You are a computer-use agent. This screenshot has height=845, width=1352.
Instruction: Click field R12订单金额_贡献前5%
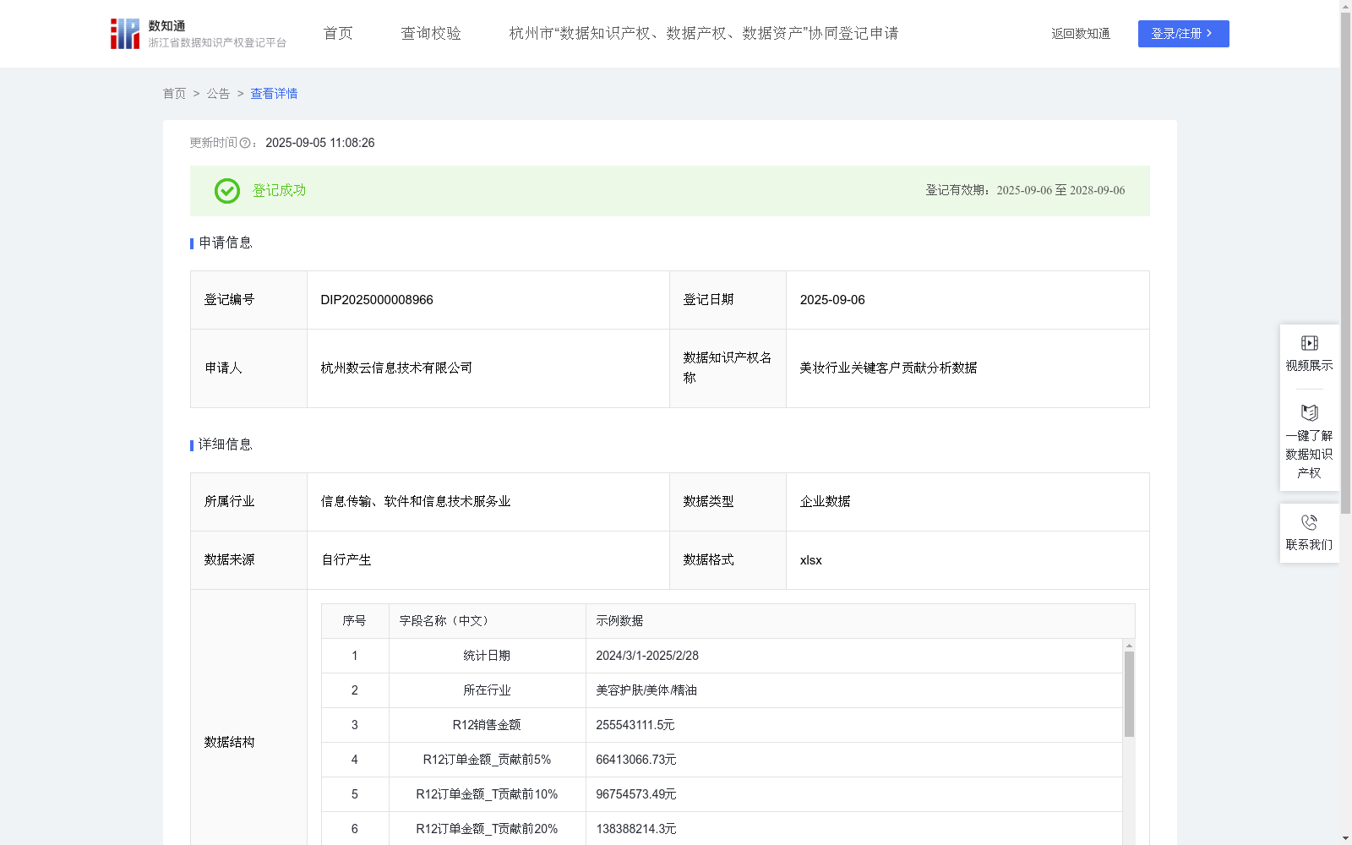pyautogui.click(x=487, y=760)
